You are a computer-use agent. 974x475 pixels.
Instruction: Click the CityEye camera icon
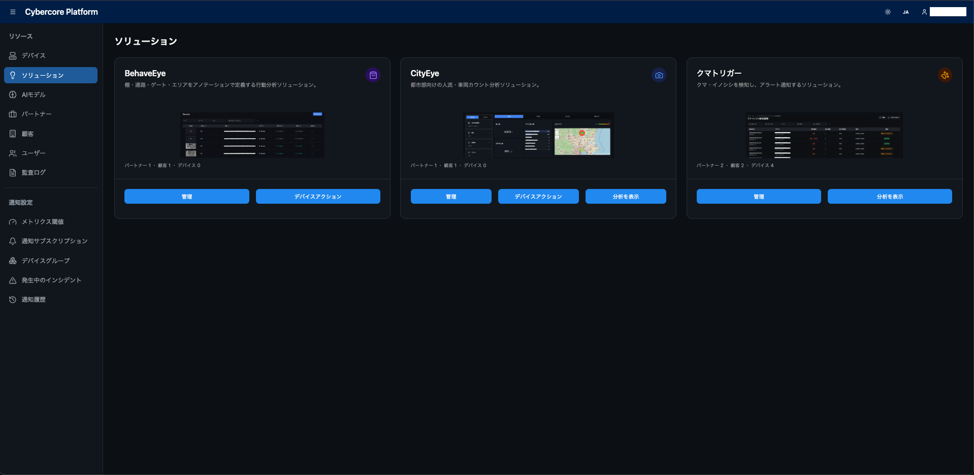pyautogui.click(x=659, y=75)
